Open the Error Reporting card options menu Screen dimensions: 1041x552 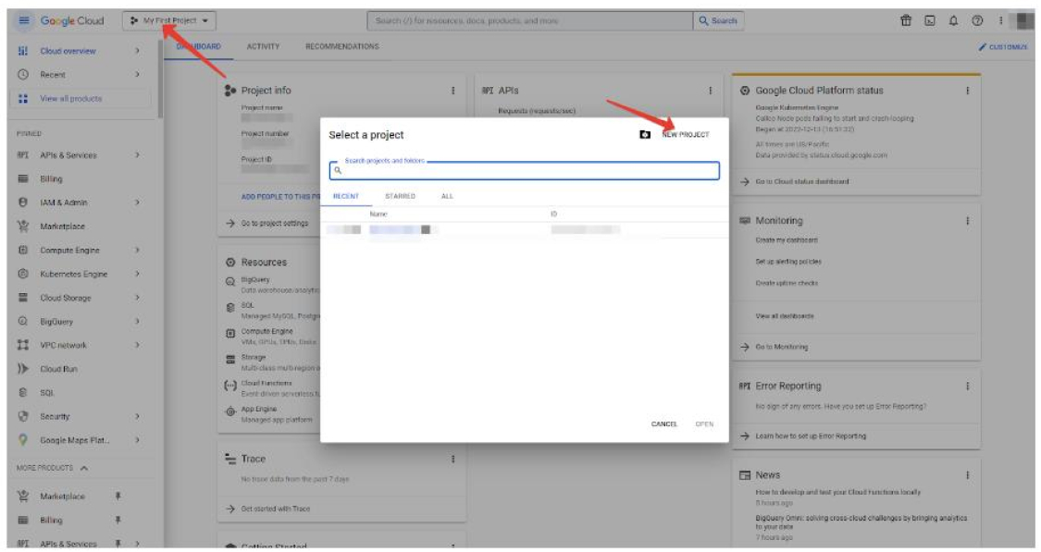967,386
